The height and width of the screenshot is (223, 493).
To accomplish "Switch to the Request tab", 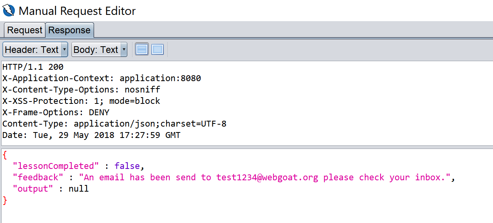I will [25, 30].
